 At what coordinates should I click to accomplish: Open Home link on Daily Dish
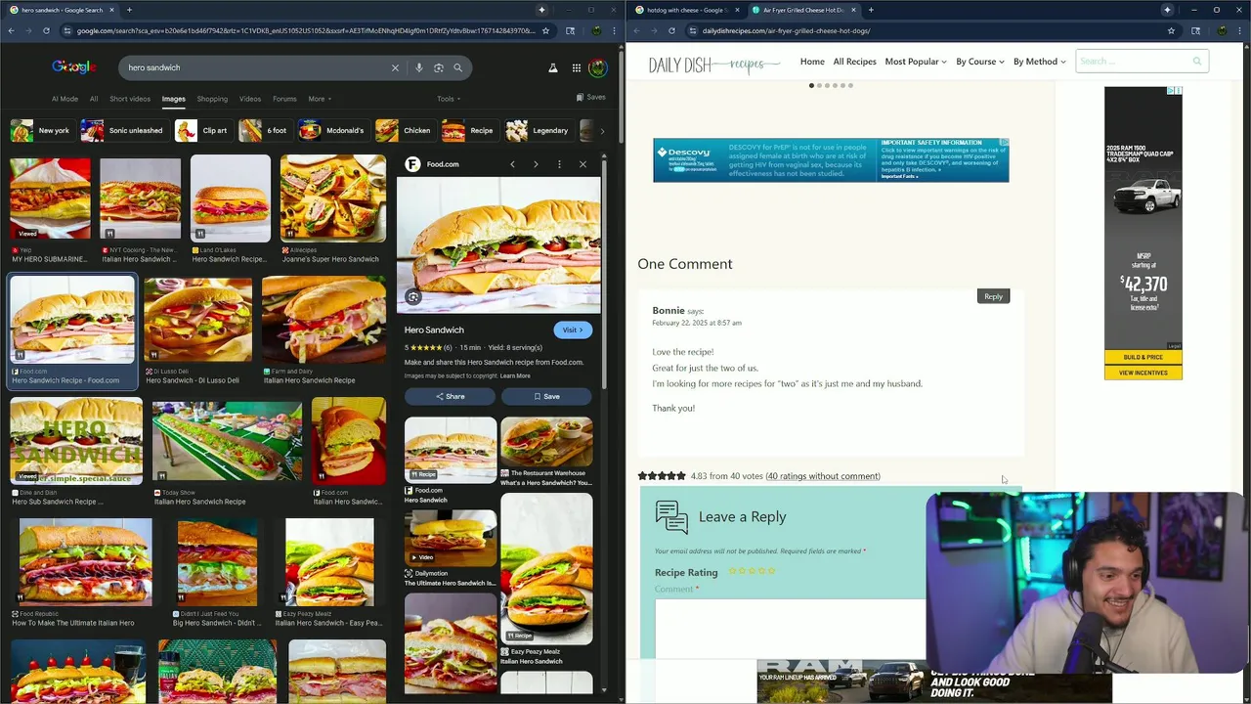click(812, 62)
